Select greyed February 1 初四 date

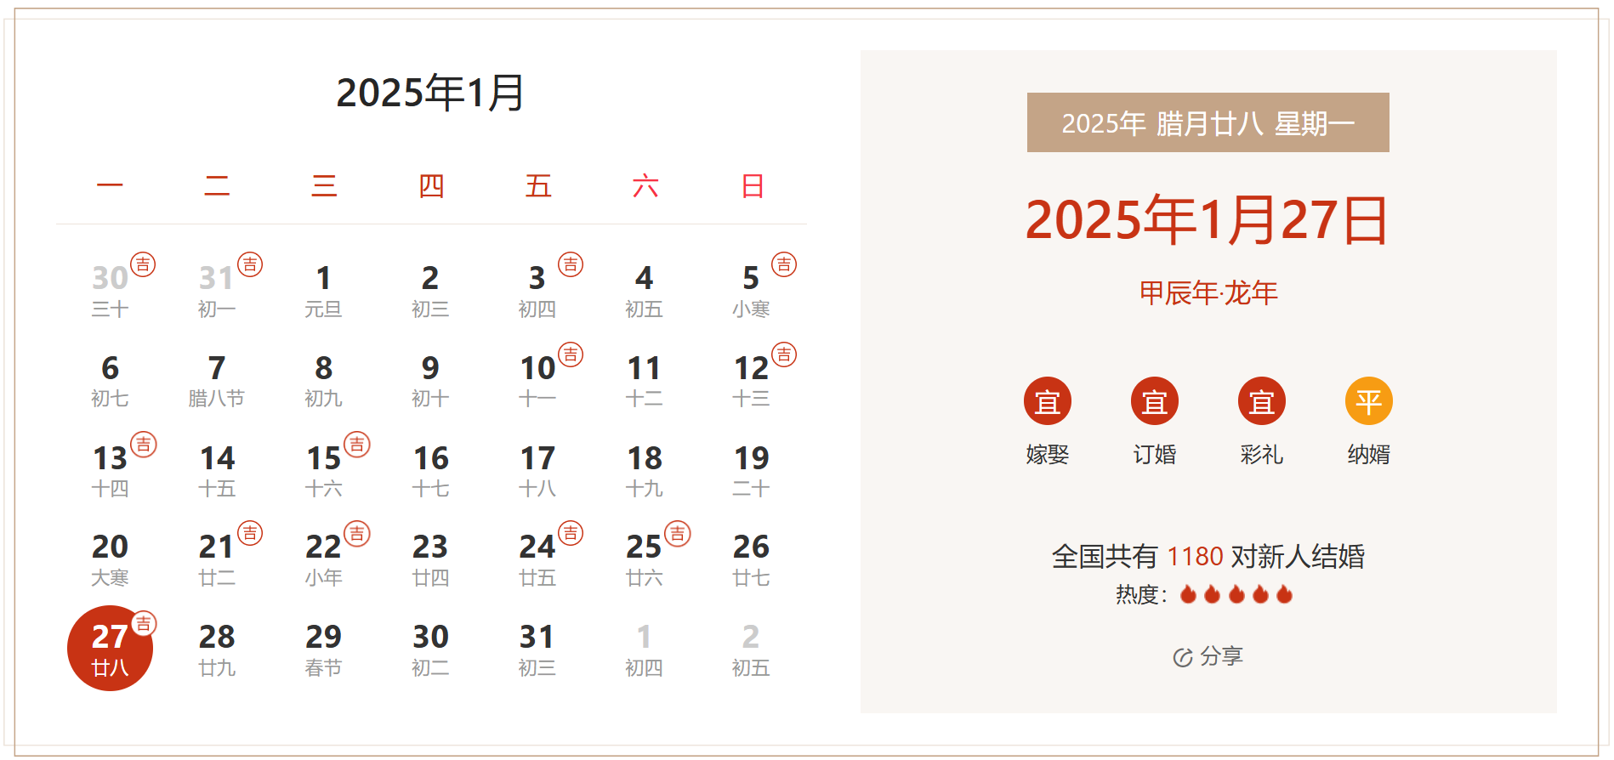644,649
